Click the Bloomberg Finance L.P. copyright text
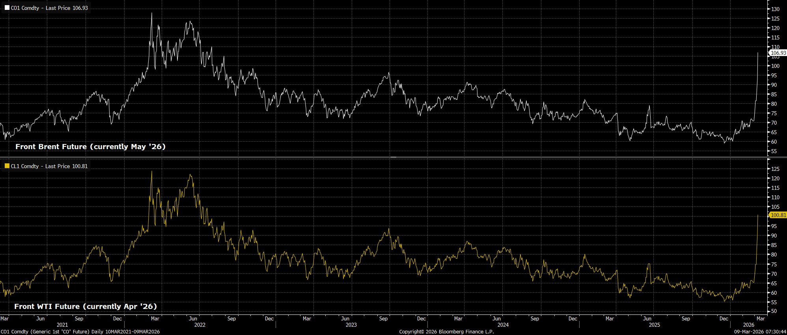Screen dimensions: 787x335 [446, 332]
